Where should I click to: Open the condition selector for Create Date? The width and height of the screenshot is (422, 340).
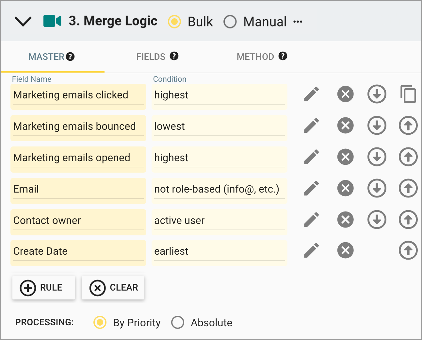pos(219,252)
